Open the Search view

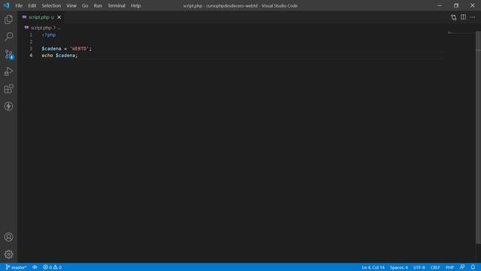coord(8,37)
